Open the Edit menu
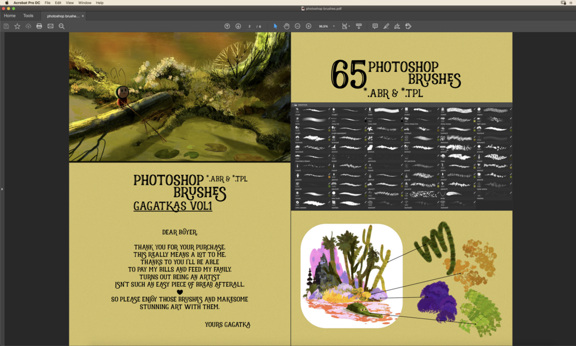The width and height of the screenshot is (576, 346). tap(58, 2)
